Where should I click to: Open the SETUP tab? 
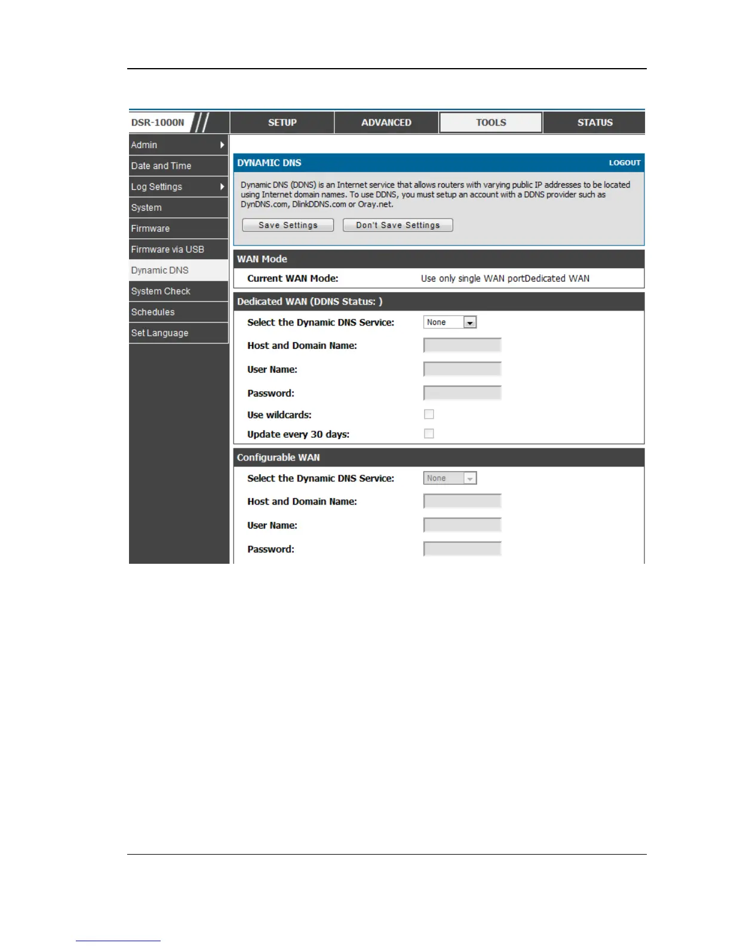[282, 122]
